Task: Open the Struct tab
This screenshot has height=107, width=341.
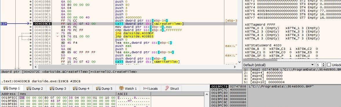Action: 172,88
